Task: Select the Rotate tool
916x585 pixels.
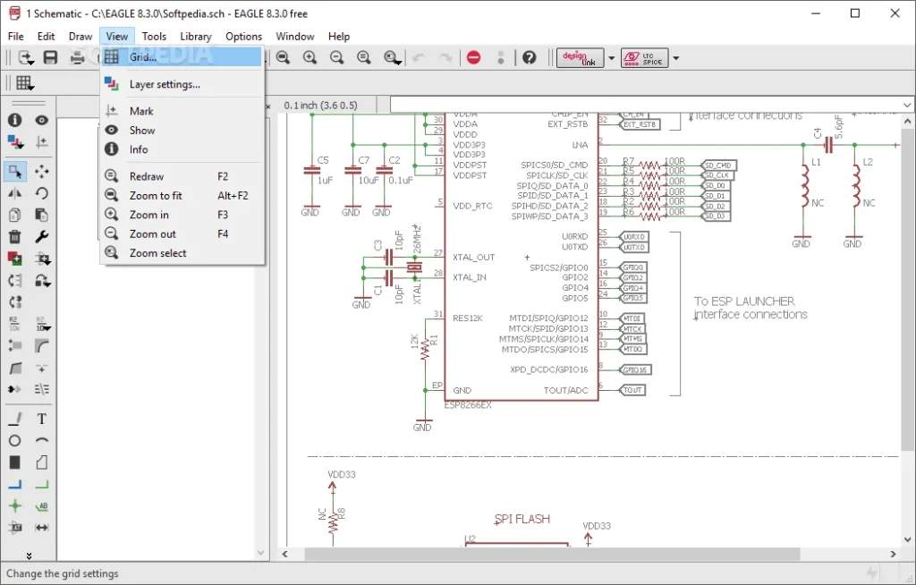Action: [41, 194]
